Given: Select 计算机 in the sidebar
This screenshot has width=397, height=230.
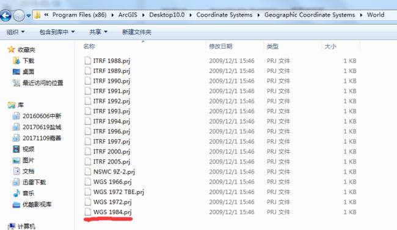Looking at the screenshot, I should (26, 226).
